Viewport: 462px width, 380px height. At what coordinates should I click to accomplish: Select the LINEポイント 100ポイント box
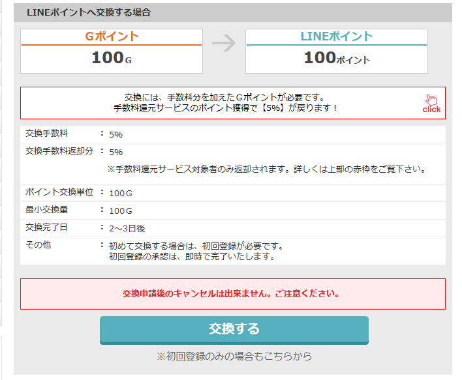coord(337,51)
